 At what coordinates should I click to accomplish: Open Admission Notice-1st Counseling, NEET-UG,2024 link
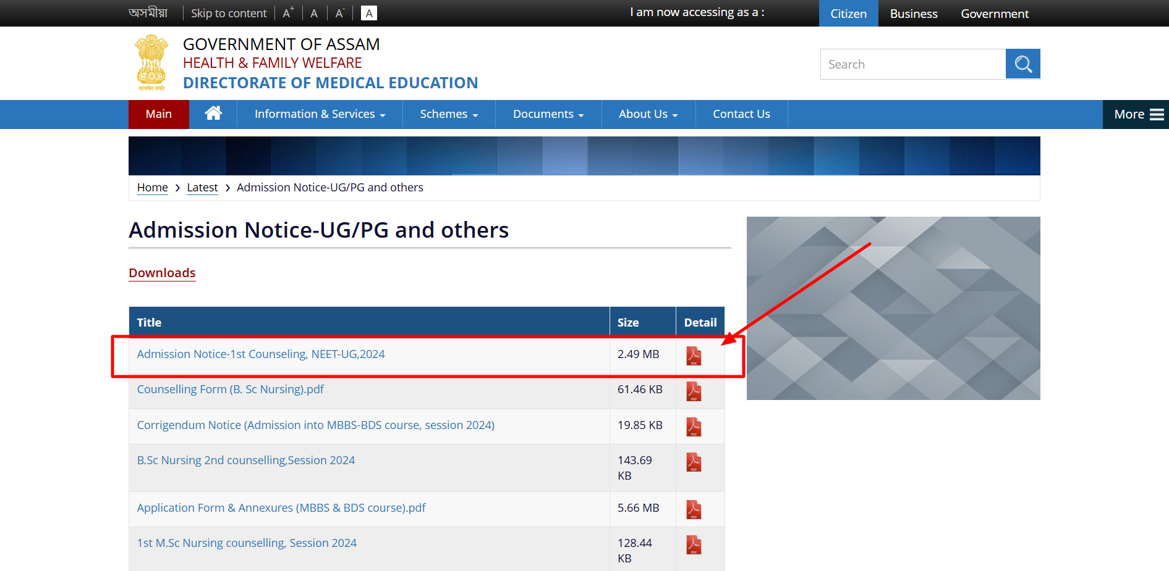(261, 354)
